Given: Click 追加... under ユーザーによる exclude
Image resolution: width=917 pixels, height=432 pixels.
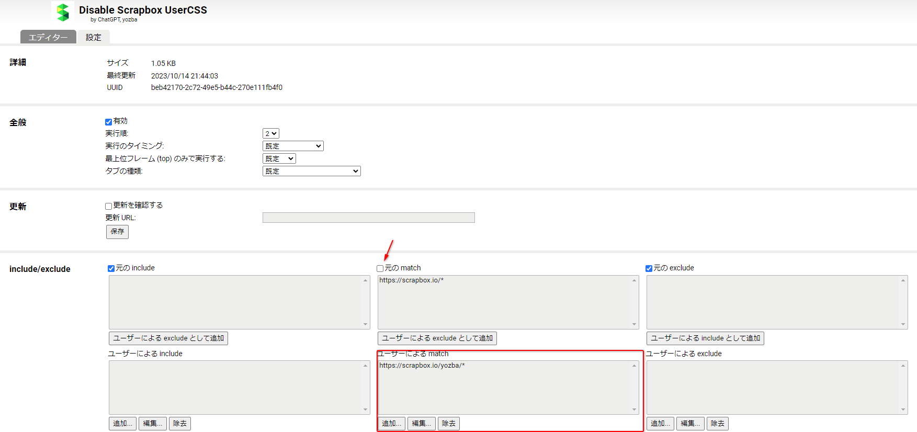Looking at the screenshot, I should point(661,424).
